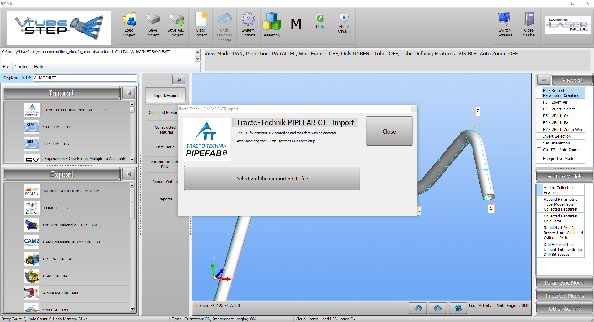The height and width of the screenshot is (322, 594).
Task: Click the blue right-arrow button beside Viewport
Action: click(544, 80)
